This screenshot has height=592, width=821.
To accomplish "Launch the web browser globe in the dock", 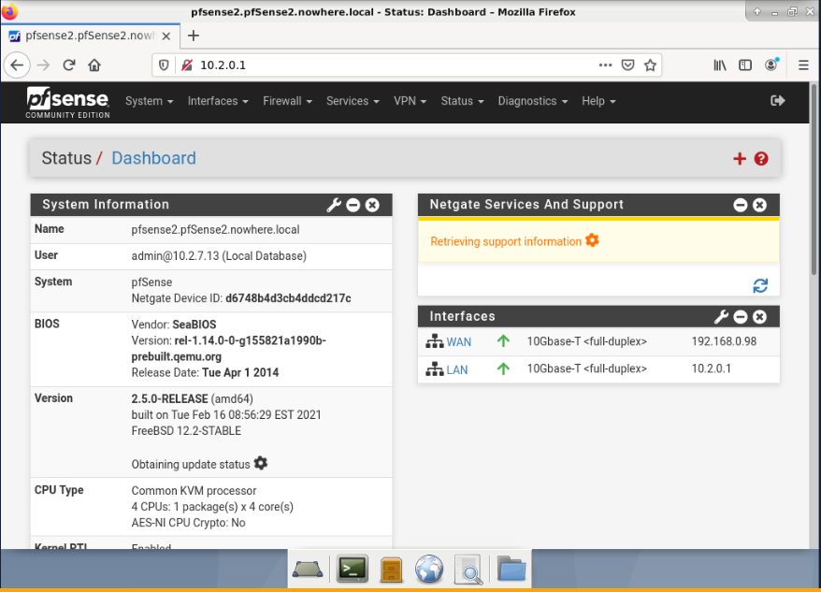I will click(x=429, y=569).
